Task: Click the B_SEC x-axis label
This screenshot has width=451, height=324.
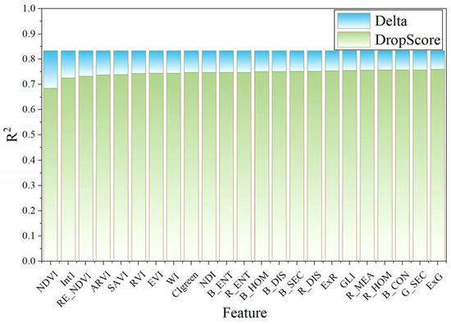Action: (292, 284)
